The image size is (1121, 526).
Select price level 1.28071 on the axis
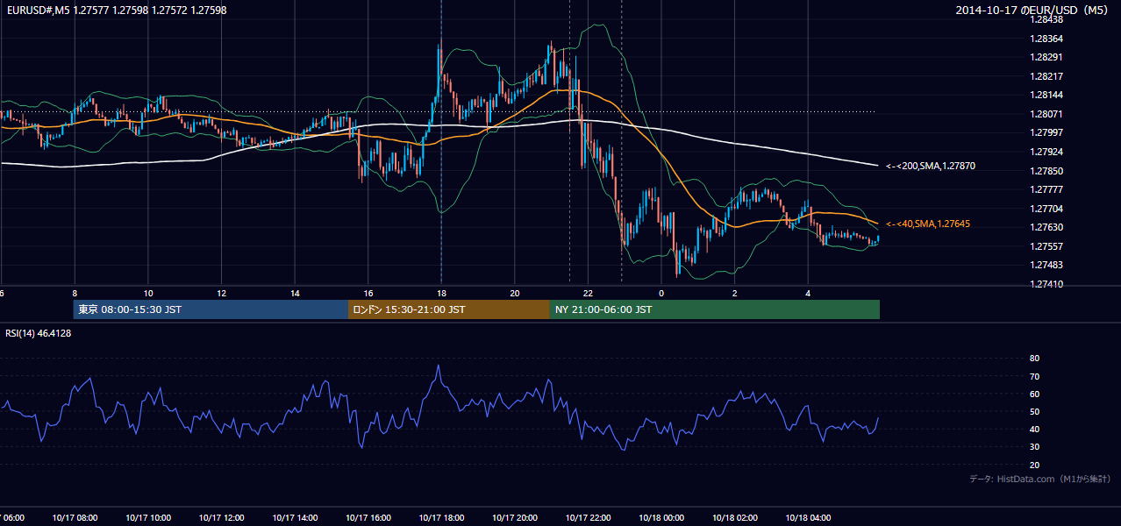(x=1048, y=114)
